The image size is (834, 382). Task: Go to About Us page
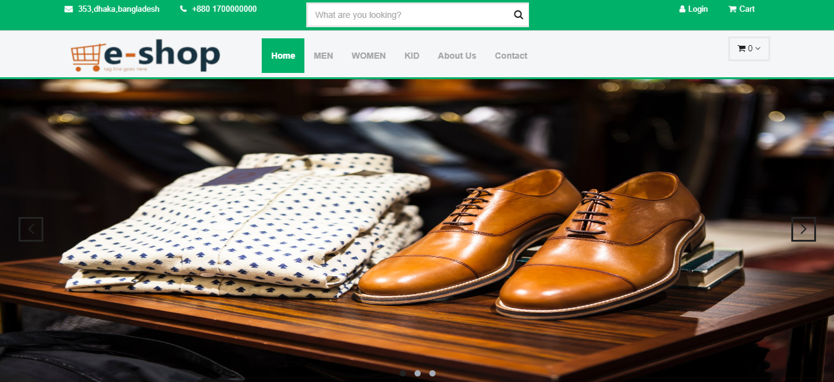pyautogui.click(x=457, y=56)
